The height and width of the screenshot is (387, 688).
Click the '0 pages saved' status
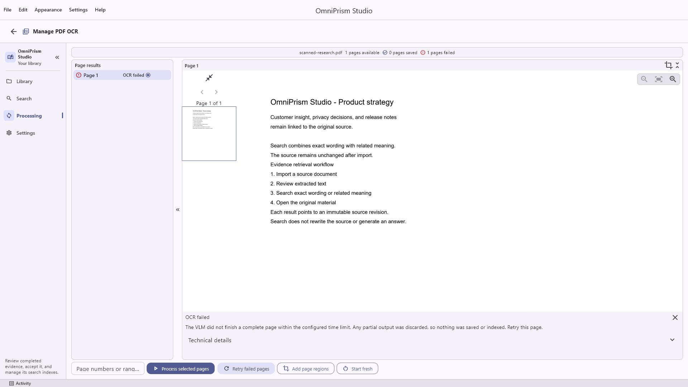coord(400,53)
